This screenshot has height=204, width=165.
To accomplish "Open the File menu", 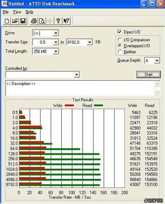I will coord(6,12).
